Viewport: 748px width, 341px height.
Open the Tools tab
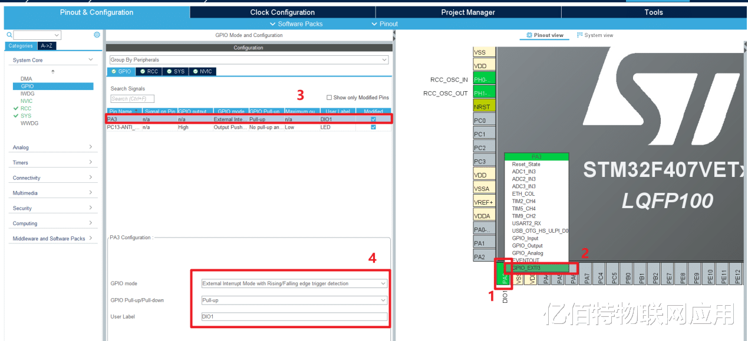(x=654, y=12)
